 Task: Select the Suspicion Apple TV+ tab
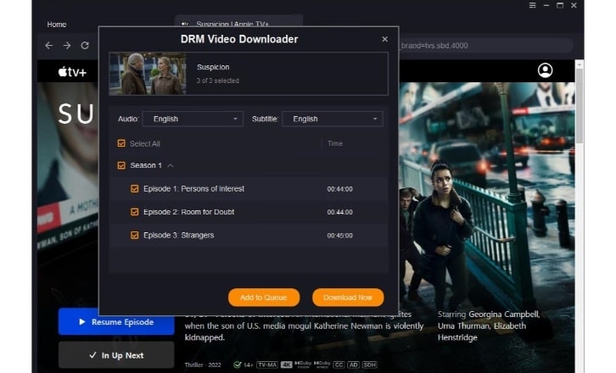(x=231, y=24)
